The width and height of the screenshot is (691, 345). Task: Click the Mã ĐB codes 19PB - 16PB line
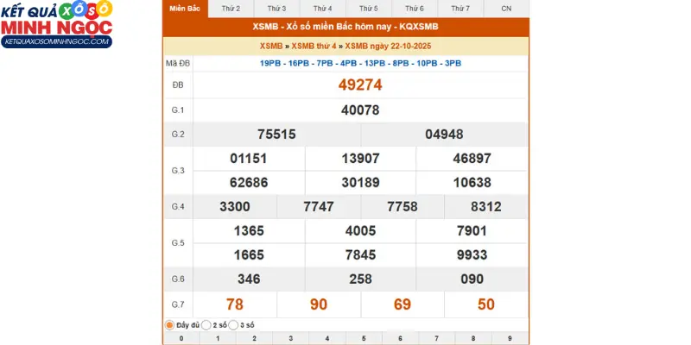360,63
